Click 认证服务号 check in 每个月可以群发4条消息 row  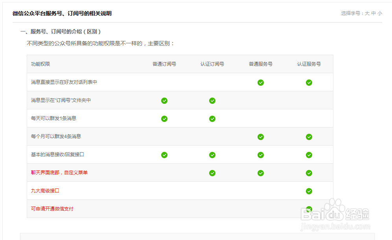[309, 137]
